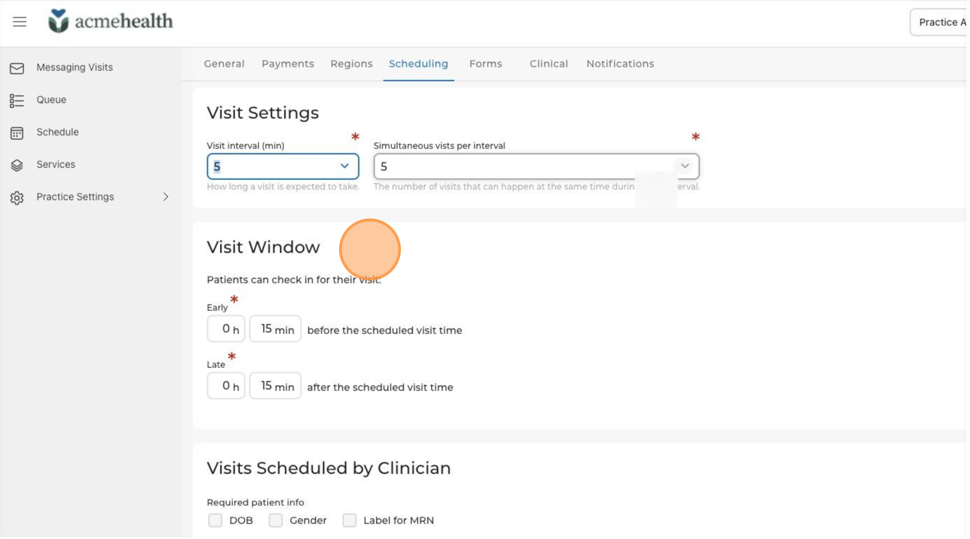Click the Visit Settings heading

tap(263, 113)
